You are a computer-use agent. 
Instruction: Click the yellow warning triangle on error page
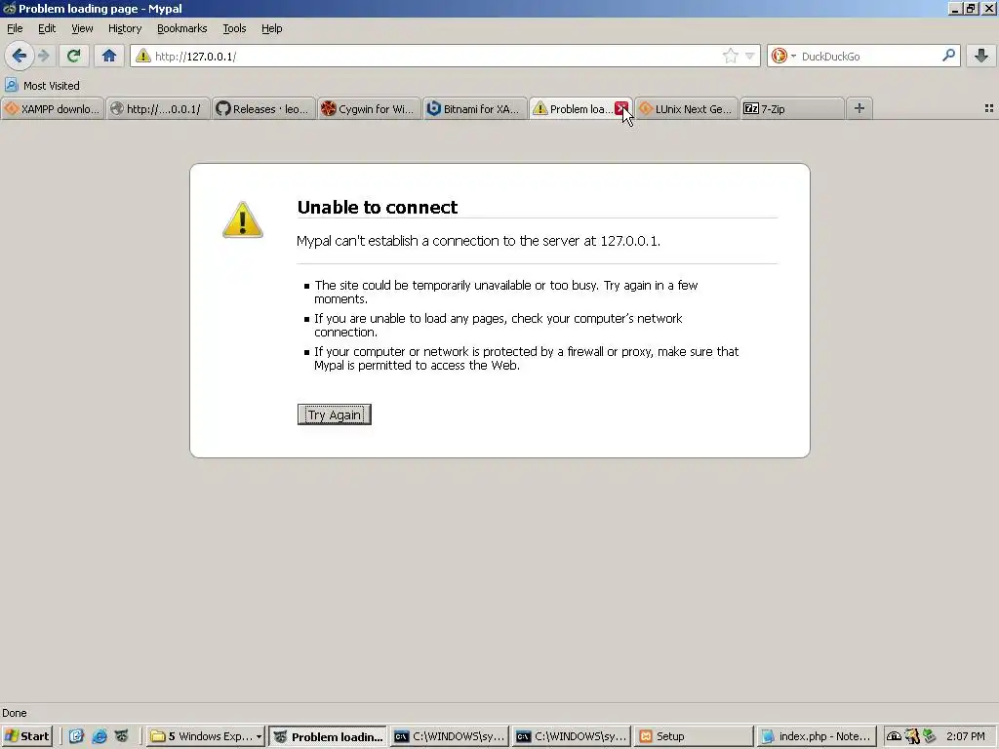coord(243,219)
